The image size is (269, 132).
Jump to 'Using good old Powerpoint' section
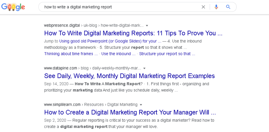click(110, 41)
